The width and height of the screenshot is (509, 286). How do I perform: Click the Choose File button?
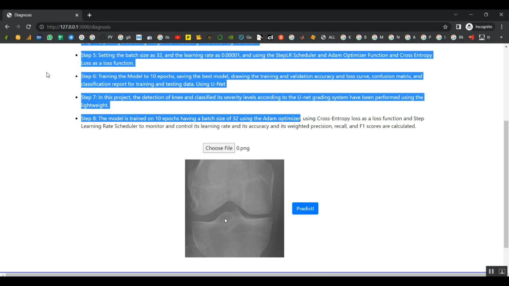219,148
